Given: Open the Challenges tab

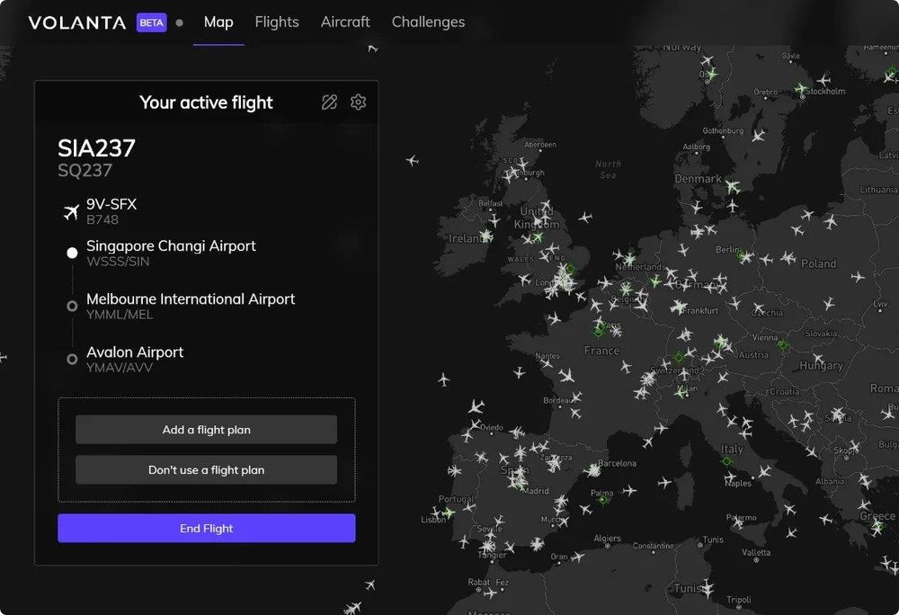Looking at the screenshot, I should (428, 22).
